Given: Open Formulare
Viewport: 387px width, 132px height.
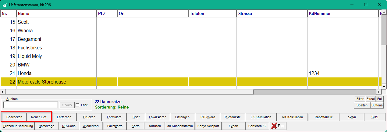Looking at the screenshot, I should pyautogui.click(x=114, y=117).
